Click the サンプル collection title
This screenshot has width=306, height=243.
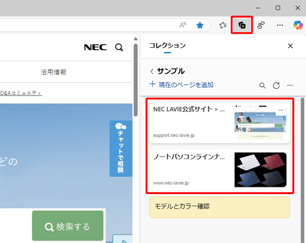pyautogui.click(x=171, y=71)
